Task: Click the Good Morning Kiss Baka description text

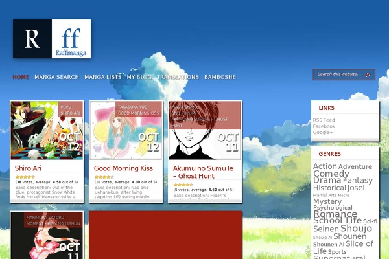Action: (x=122, y=192)
